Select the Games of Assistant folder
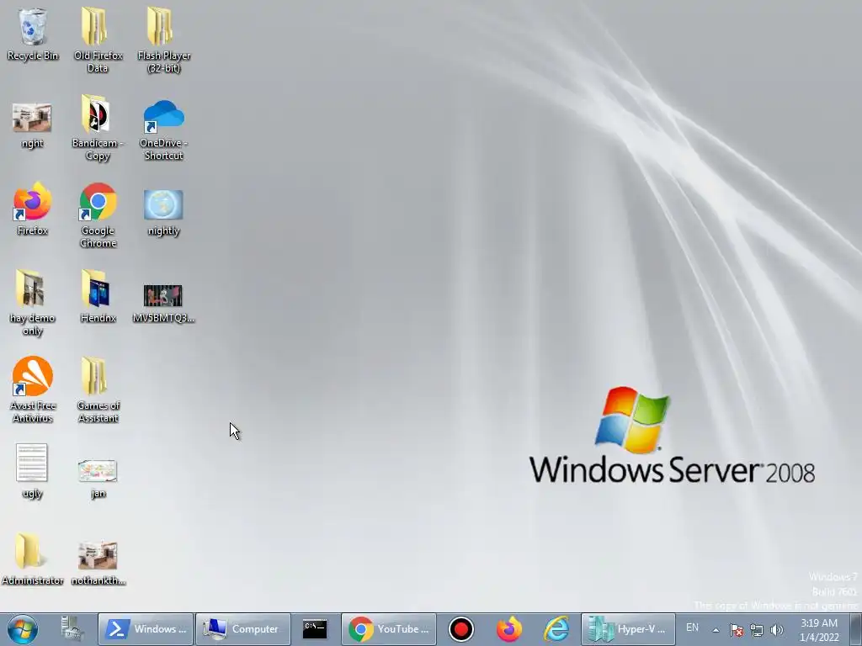 click(98, 390)
